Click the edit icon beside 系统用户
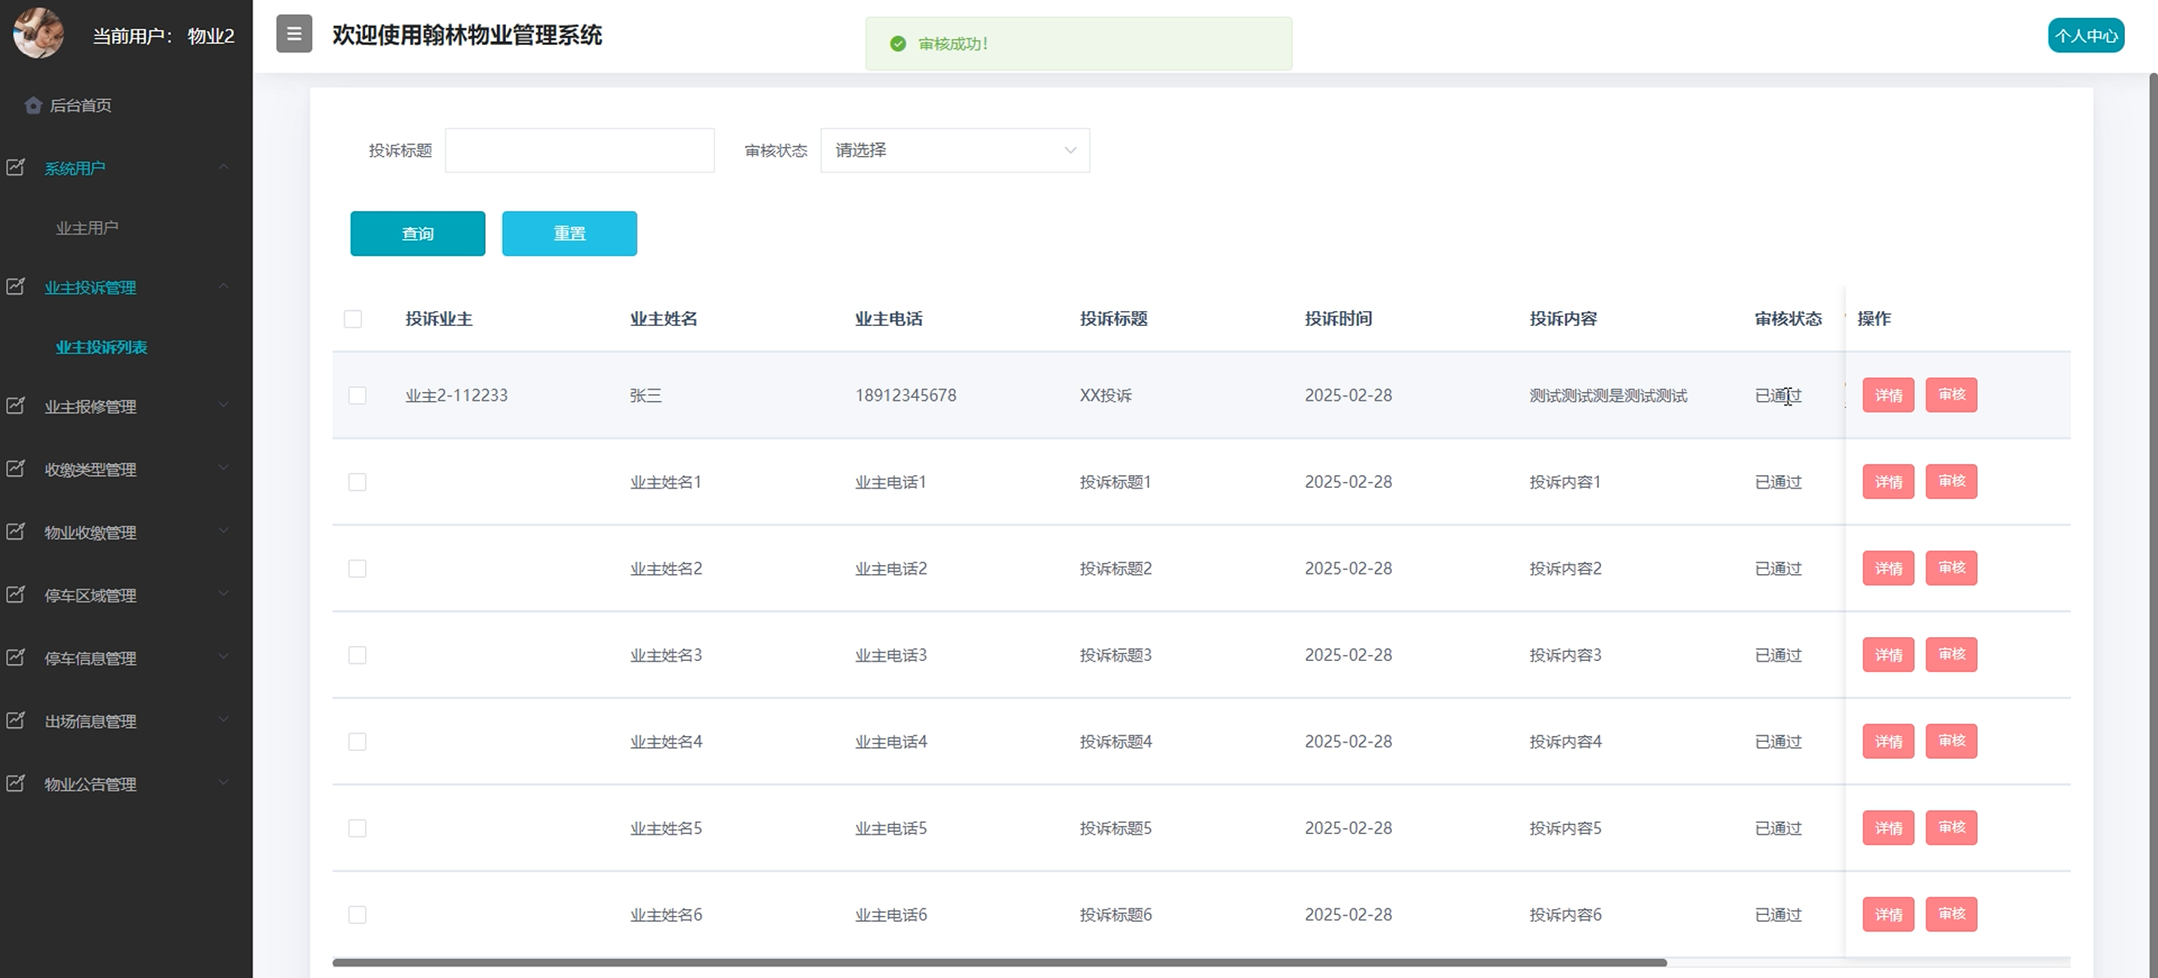2158x978 pixels. [x=16, y=167]
